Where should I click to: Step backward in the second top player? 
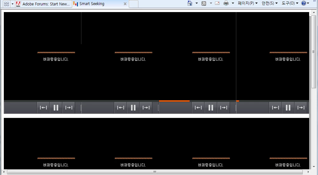pyautogui.click(x=121, y=108)
